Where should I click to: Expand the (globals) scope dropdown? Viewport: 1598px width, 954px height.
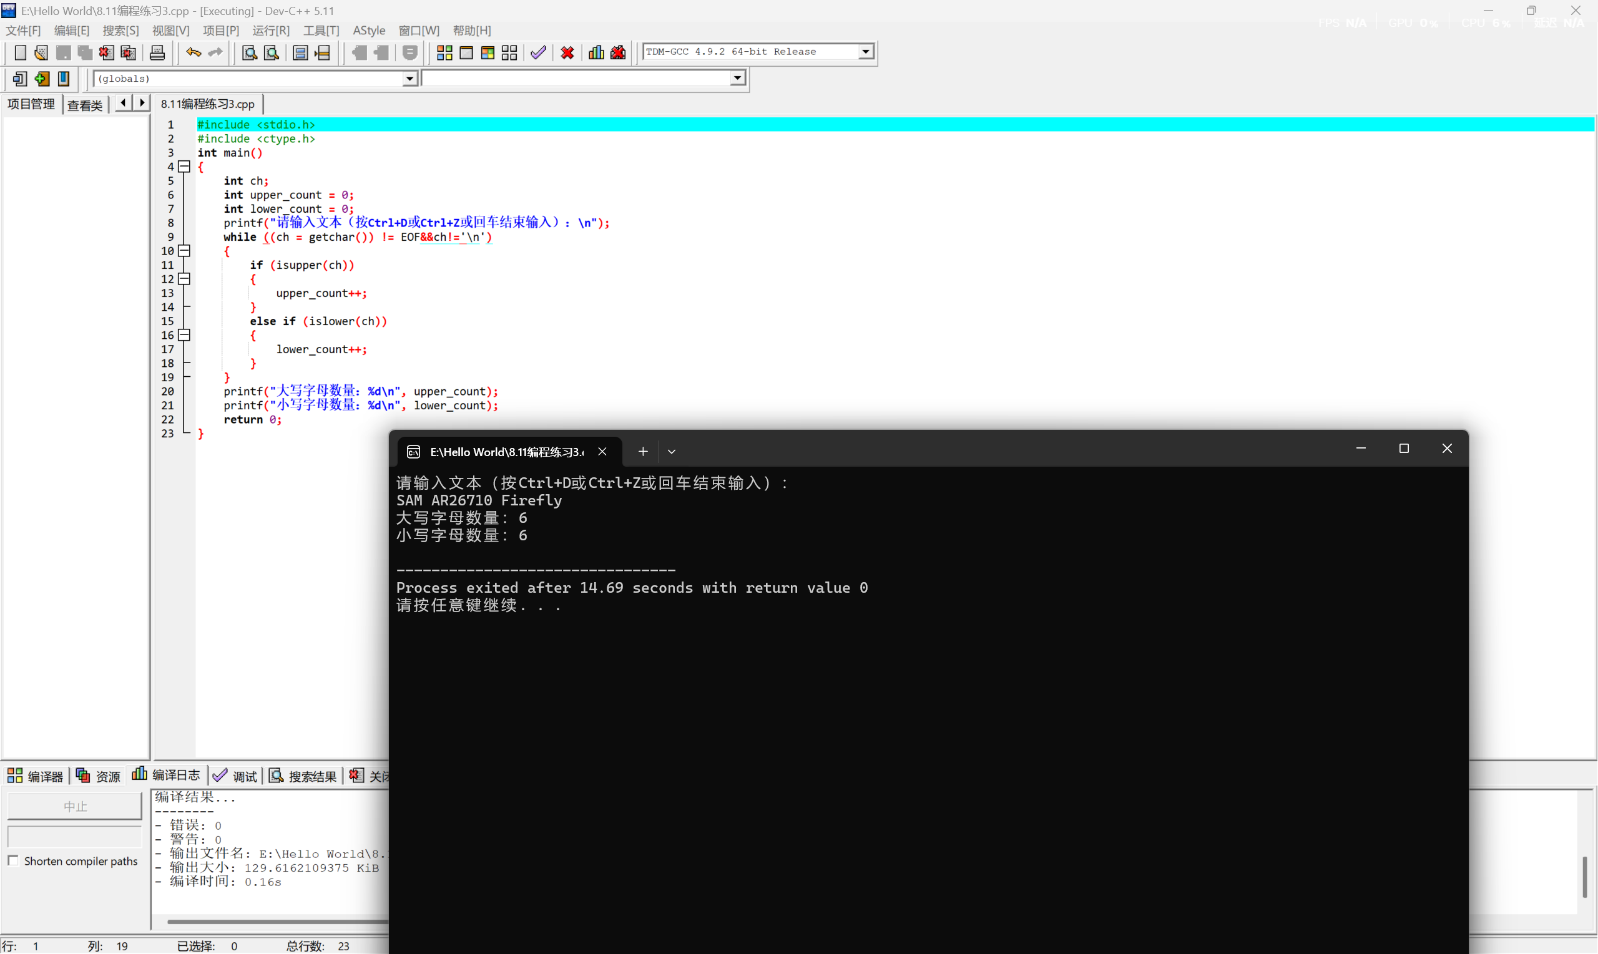tap(409, 79)
